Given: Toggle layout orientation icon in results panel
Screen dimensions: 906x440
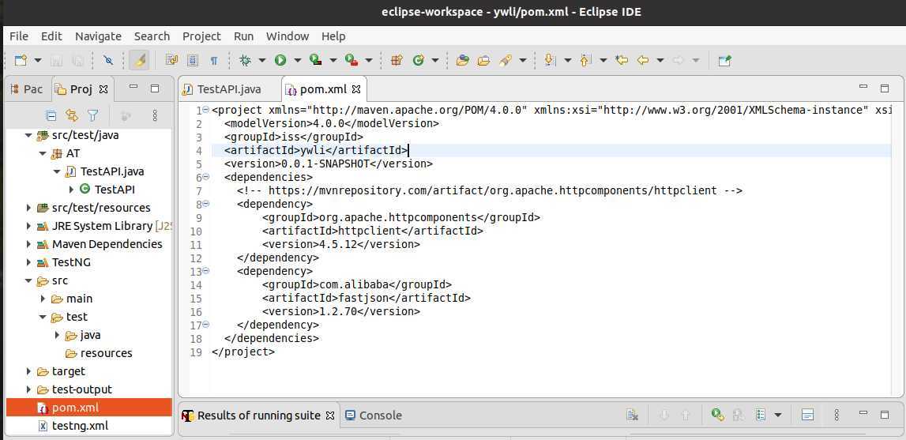Looking at the screenshot, I should tap(807, 415).
